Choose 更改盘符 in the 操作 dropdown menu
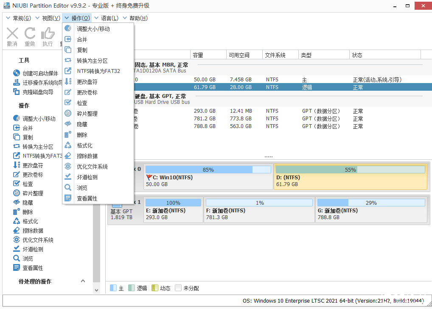 (98, 82)
